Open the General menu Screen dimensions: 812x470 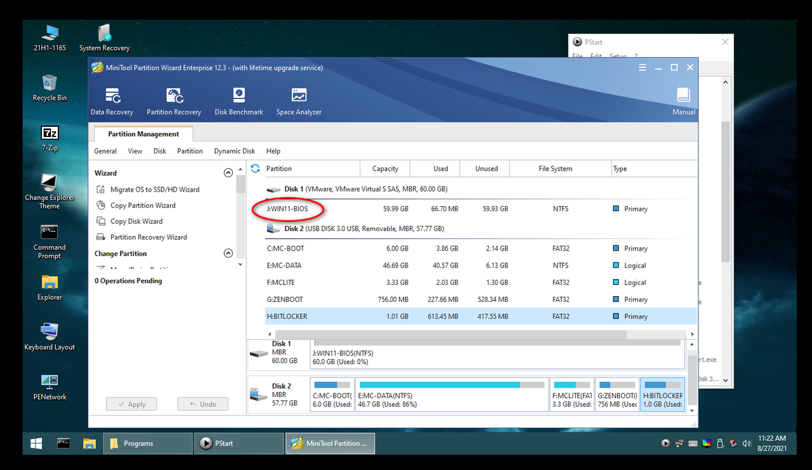(x=105, y=151)
